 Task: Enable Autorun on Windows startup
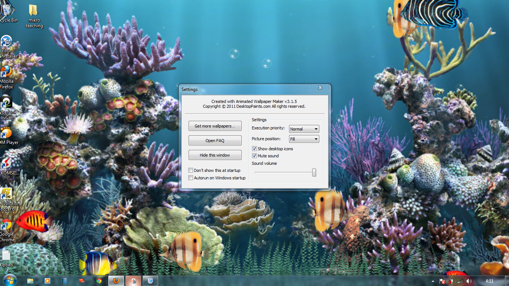pyautogui.click(x=190, y=177)
